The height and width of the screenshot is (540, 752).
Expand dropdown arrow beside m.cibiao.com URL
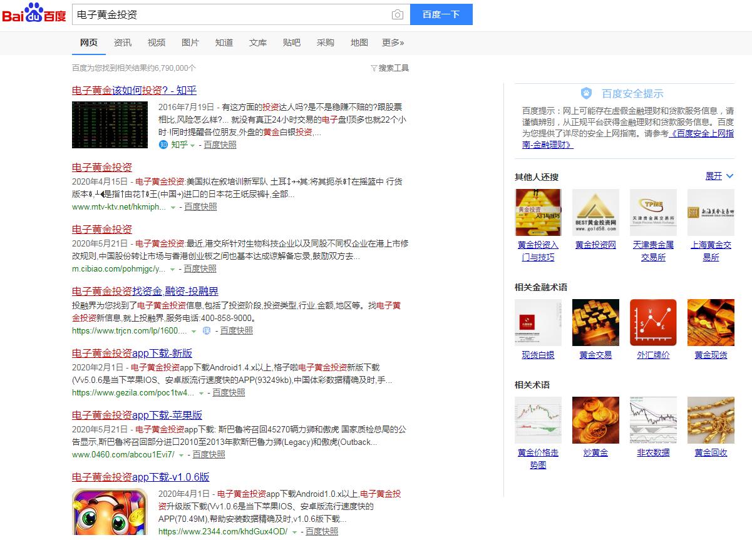pos(173,269)
